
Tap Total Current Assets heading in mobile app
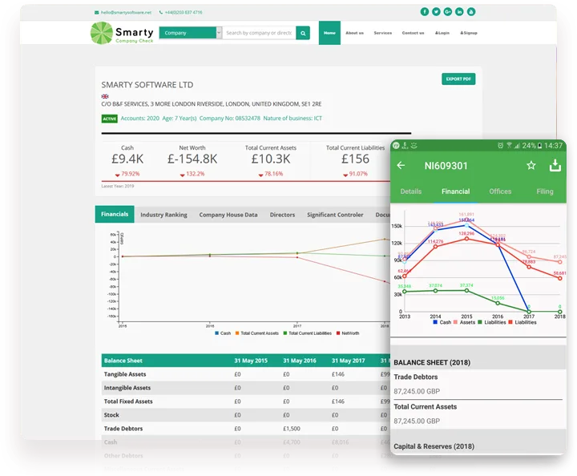[x=425, y=406]
